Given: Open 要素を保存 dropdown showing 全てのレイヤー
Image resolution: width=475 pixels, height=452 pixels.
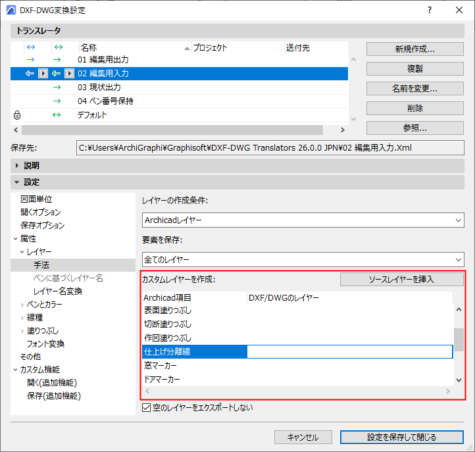Looking at the screenshot, I should pos(303,260).
